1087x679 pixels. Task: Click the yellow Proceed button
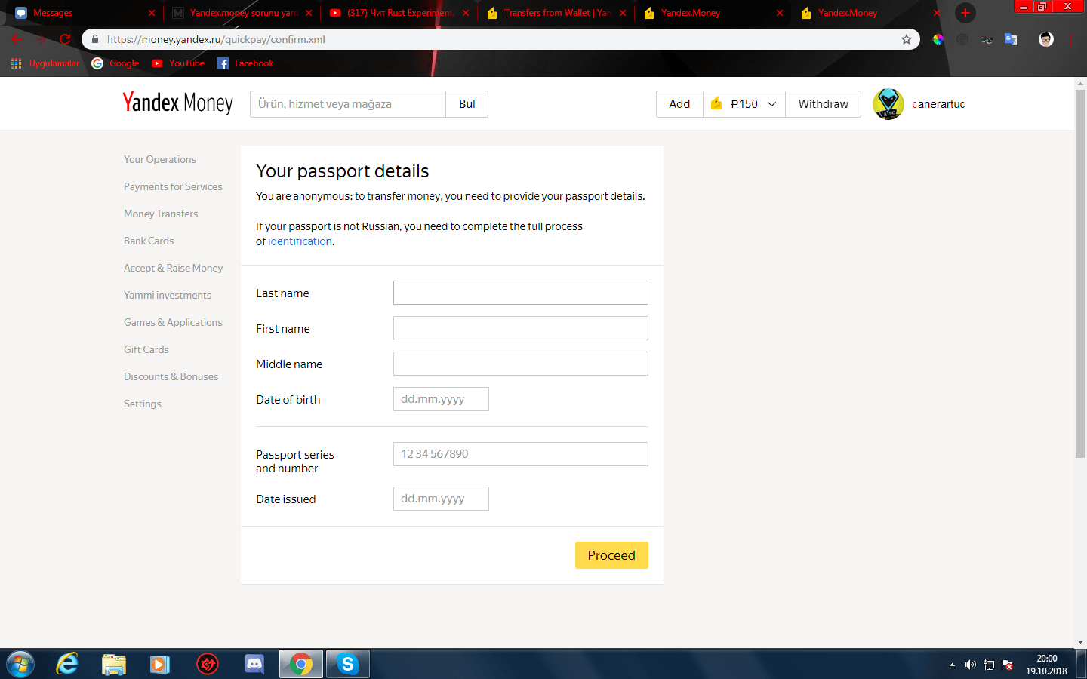tap(611, 555)
